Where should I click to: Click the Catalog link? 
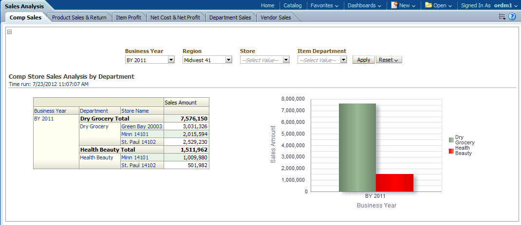(x=293, y=5)
